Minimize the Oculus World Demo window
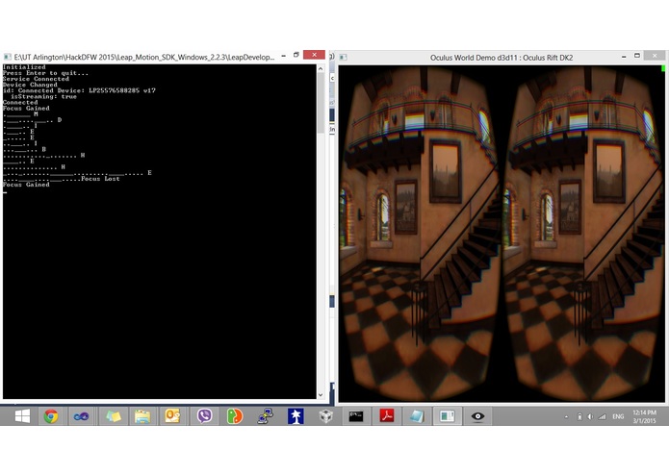669x475 pixels. 624,56
